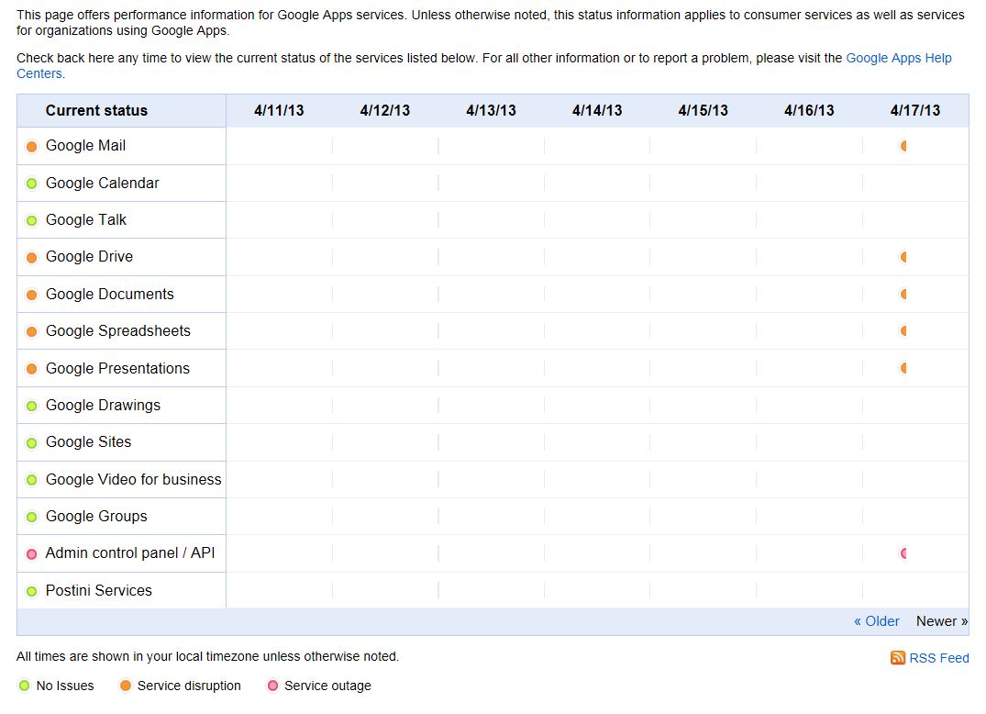
Task: Click the orange status dot beside Google Drive
Action: click(31, 257)
